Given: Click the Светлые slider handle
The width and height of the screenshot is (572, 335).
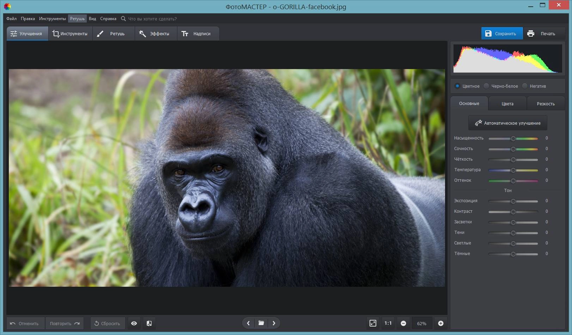Looking at the screenshot, I should click(513, 243).
